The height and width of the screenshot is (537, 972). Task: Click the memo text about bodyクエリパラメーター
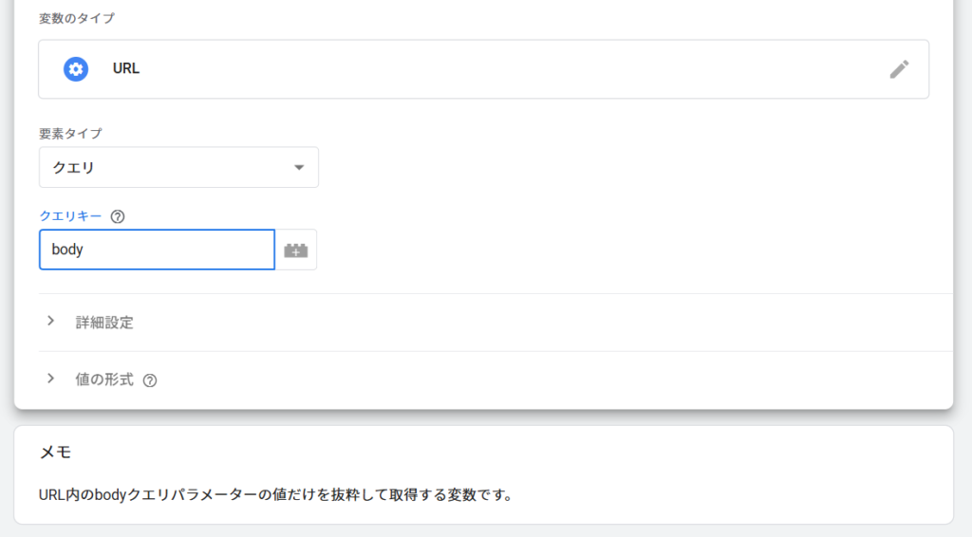[x=275, y=495]
